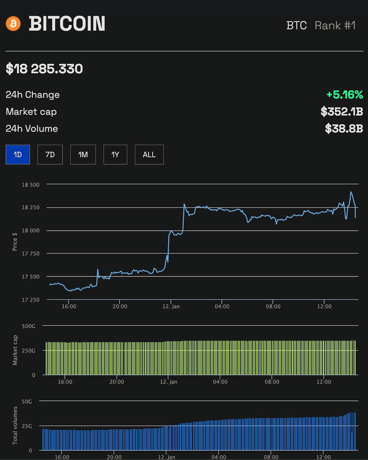The height and width of the screenshot is (460, 368).
Task: Click the Rank #1 label
Action: pos(335,26)
